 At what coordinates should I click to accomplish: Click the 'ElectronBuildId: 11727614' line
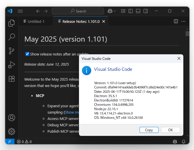click(114, 100)
